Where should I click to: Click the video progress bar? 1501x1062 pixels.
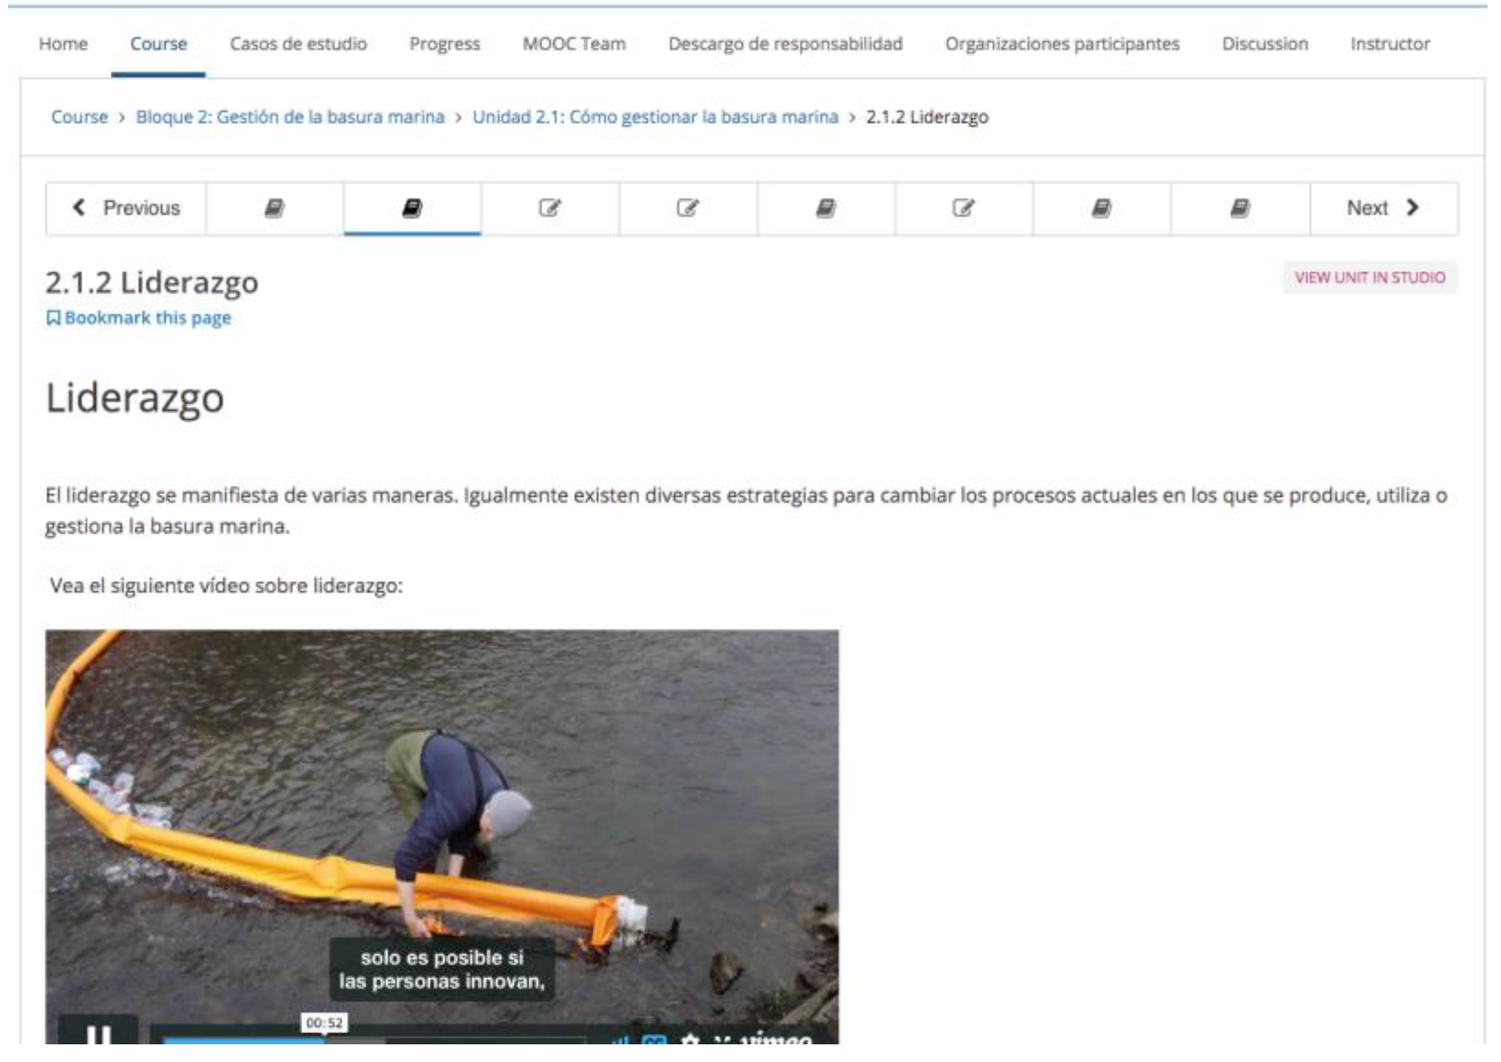click(x=374, y=1041)
